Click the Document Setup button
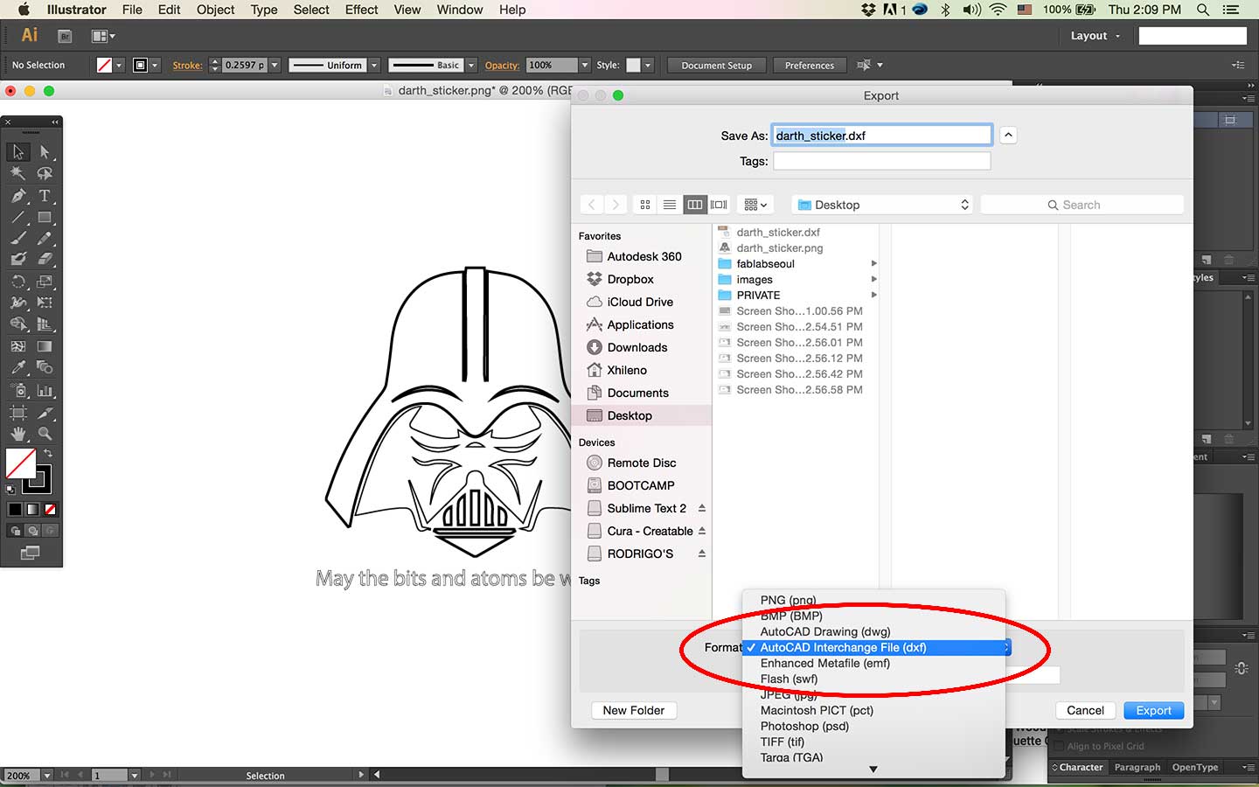 click(717, 65)
